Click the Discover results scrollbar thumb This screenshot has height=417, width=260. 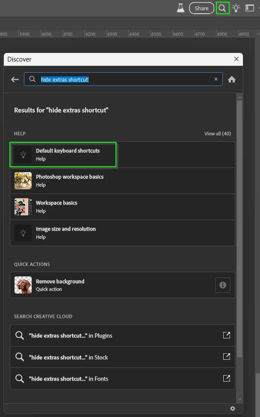point(239,229)
